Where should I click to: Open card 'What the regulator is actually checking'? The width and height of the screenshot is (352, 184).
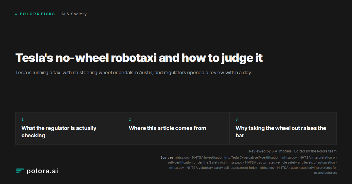[x=69, y=128]
